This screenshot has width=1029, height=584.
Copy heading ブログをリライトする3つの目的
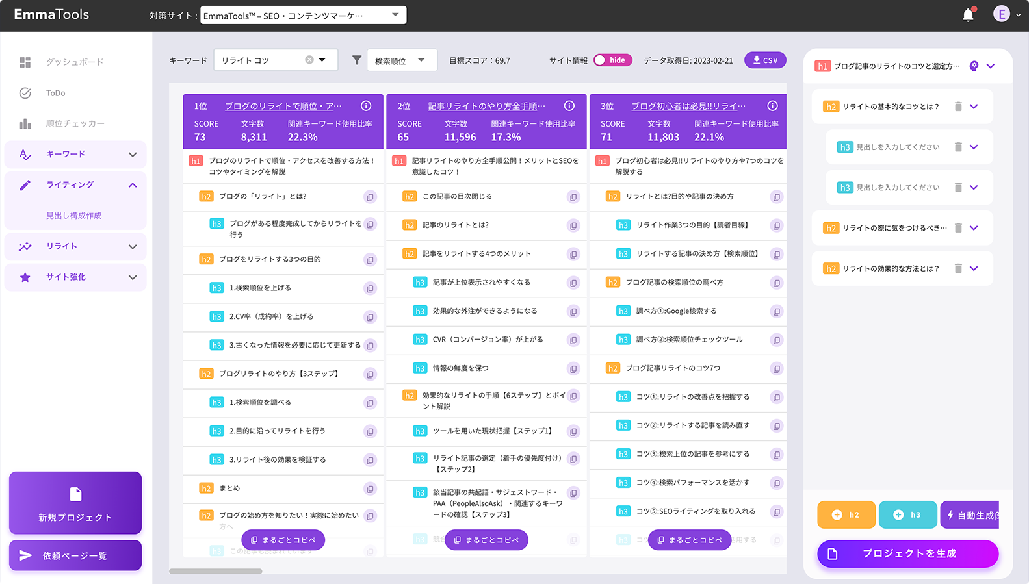click(x=370, y=260)
